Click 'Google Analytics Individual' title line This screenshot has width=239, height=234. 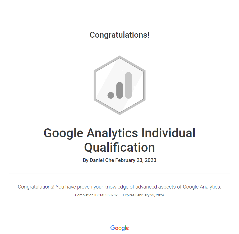[120, 133]
